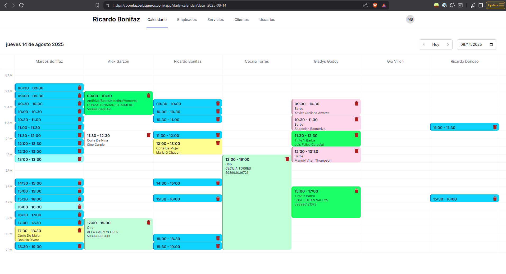
Task: Remove Cloe Carpio's Corte De Niña appointment
Action: pos(148,135)
